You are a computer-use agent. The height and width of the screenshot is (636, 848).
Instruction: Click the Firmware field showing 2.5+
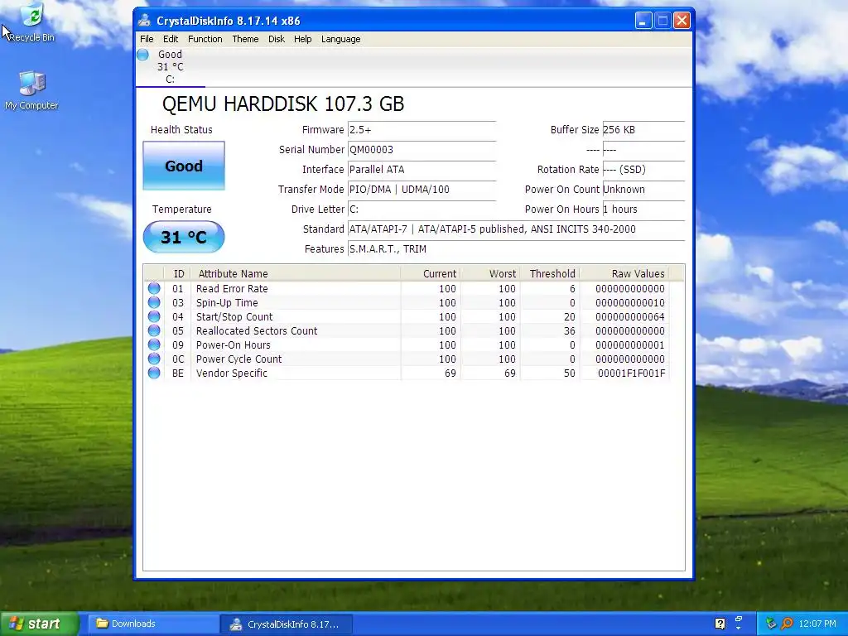[x=422, y=130]
